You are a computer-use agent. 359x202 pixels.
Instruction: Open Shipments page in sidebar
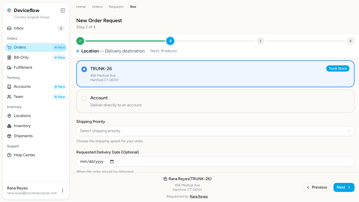click(x=36, y=136)
